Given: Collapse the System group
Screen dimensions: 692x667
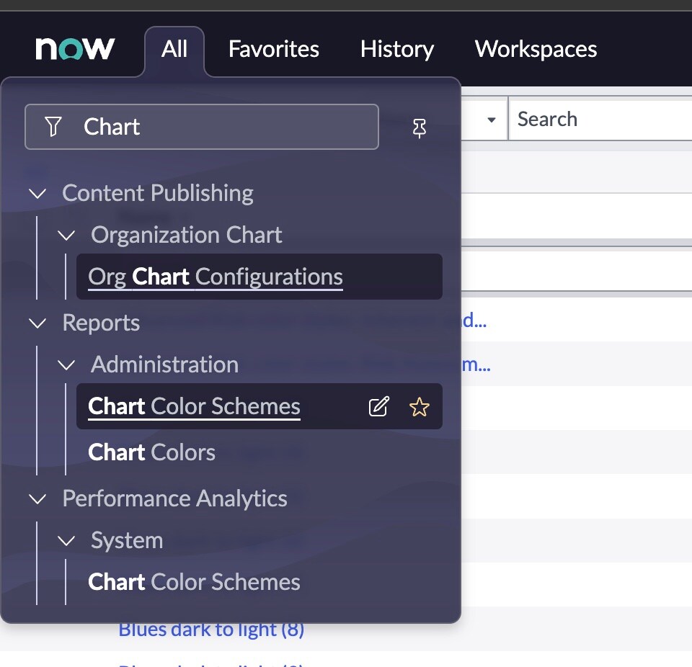Looking at the screenshot, I should (66, 540).
